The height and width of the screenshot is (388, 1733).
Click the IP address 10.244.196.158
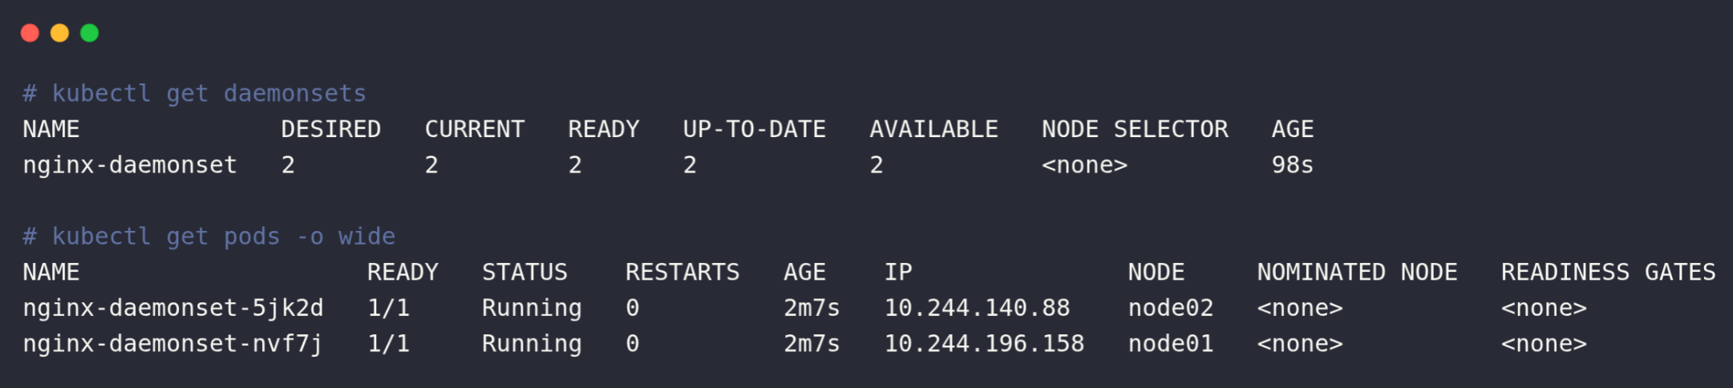click(984, 344)
